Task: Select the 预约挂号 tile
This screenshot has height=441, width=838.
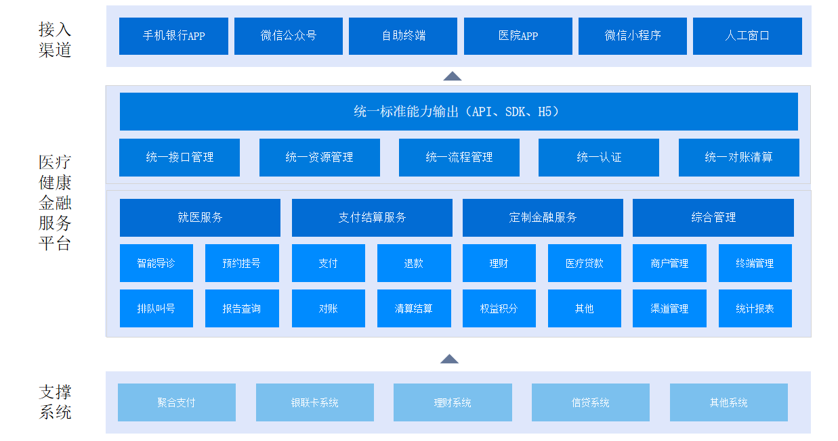Action: point(242,263)
